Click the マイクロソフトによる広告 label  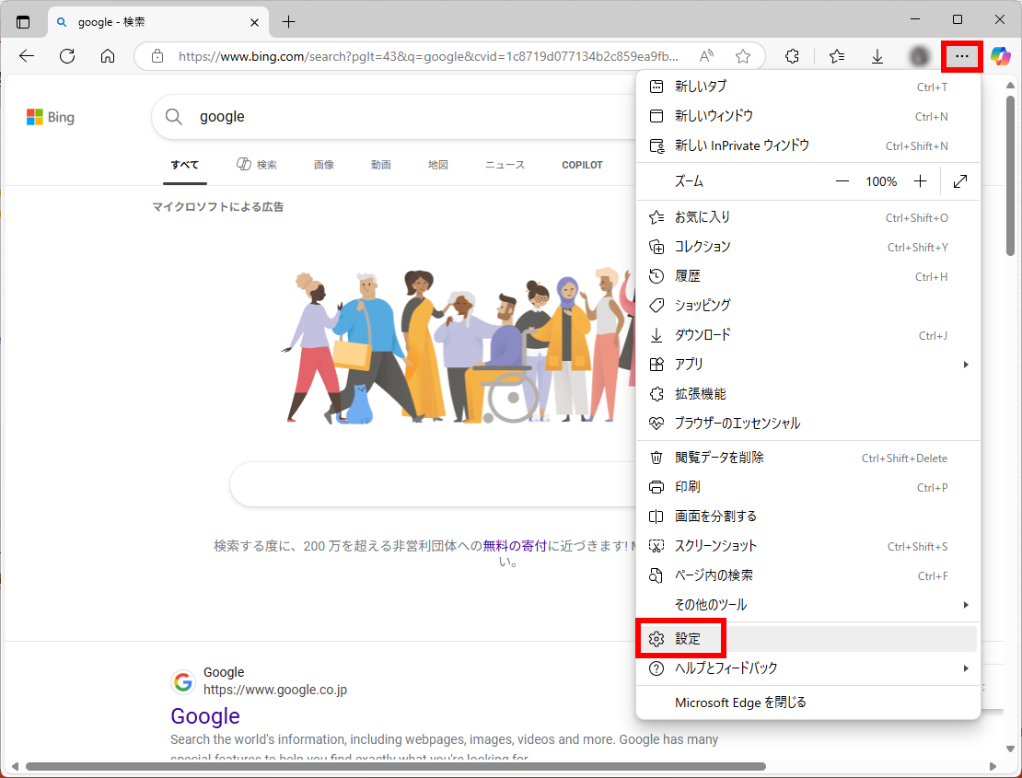217,207
